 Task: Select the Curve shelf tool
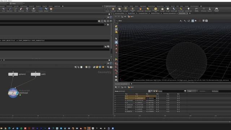pyautogui.click(x=3, y=10)
